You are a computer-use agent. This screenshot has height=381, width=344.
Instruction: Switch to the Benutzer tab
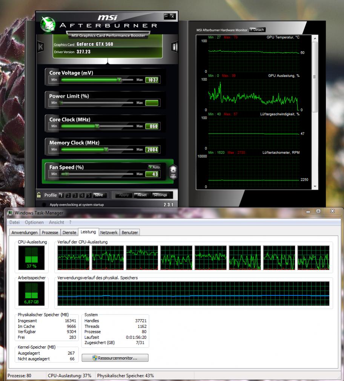click(x=130, y=232)
